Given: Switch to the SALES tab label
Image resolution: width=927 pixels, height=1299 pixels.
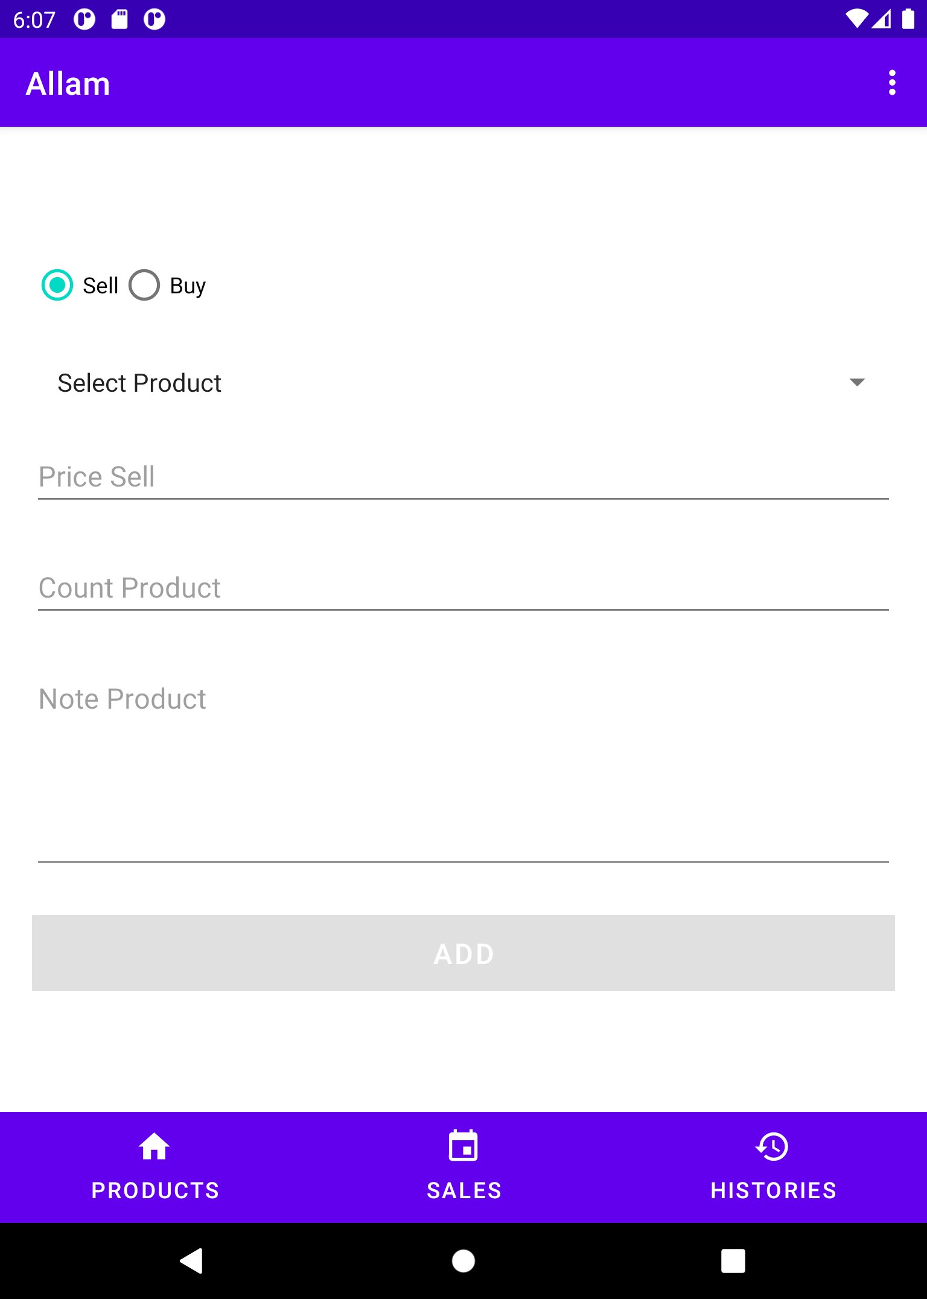Looking at the screenshot, I should click(464, 1190).
